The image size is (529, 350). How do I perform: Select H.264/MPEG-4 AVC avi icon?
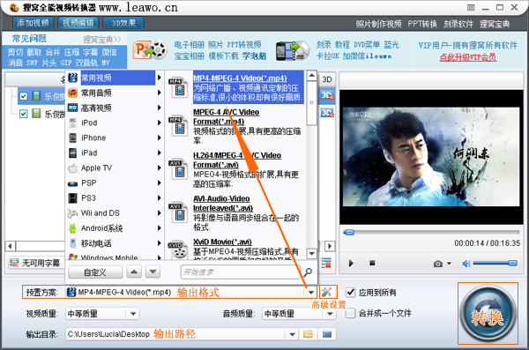(x=178, y=170)
